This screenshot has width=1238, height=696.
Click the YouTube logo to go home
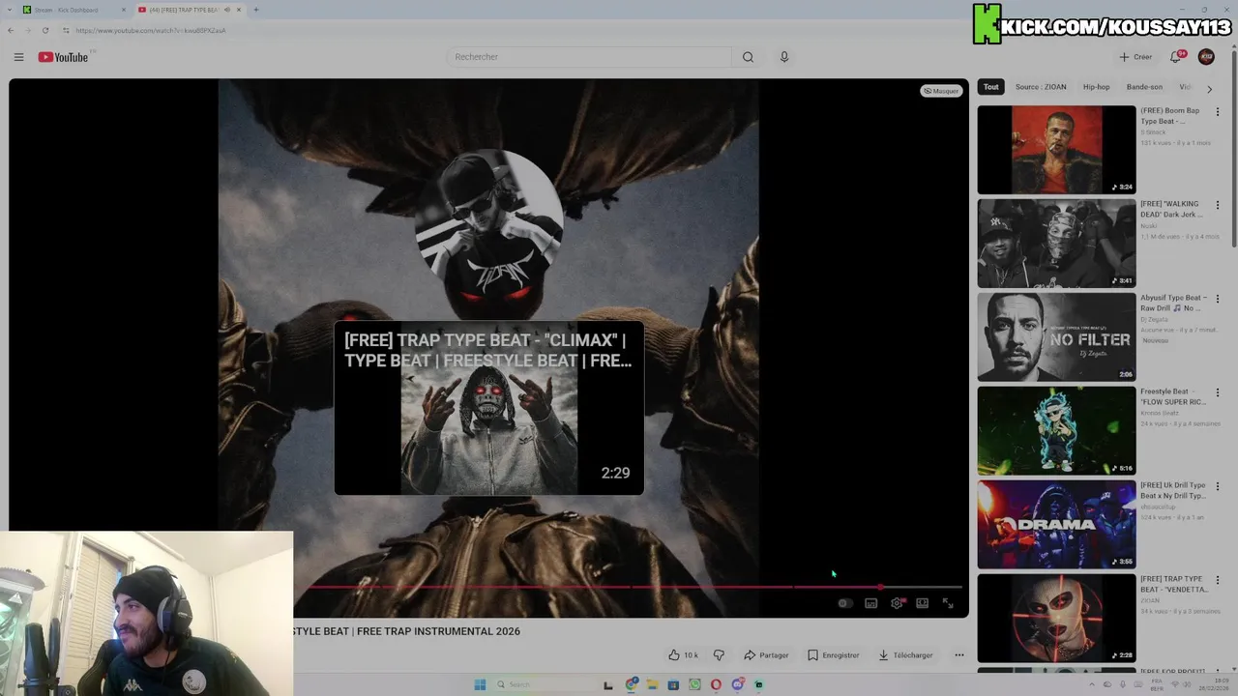pyautogui.click(x=64, y=57)
